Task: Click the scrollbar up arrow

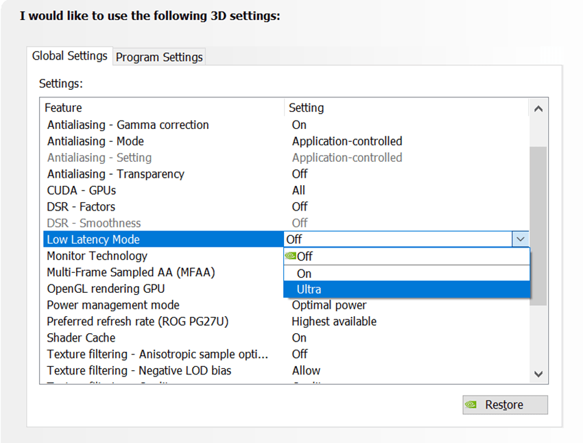Action: click(x=538, y=108)
